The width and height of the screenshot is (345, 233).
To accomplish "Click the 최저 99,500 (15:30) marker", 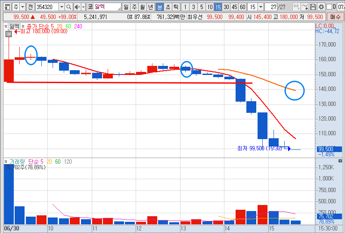I will [260, 149].
